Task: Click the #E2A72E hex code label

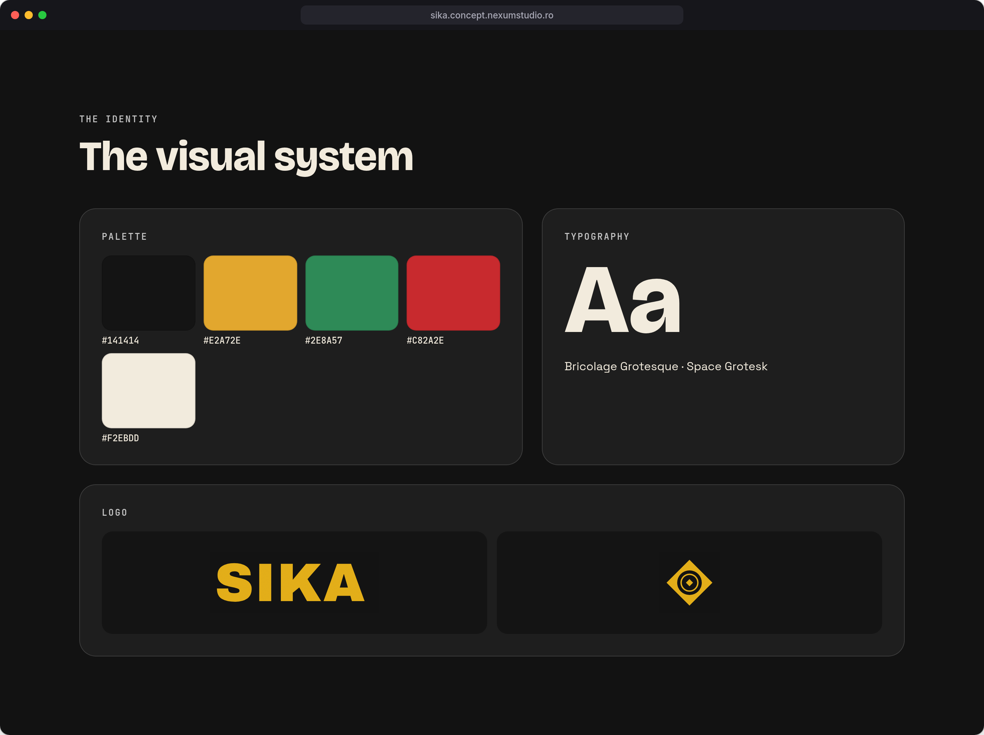Action: [222, 340]
